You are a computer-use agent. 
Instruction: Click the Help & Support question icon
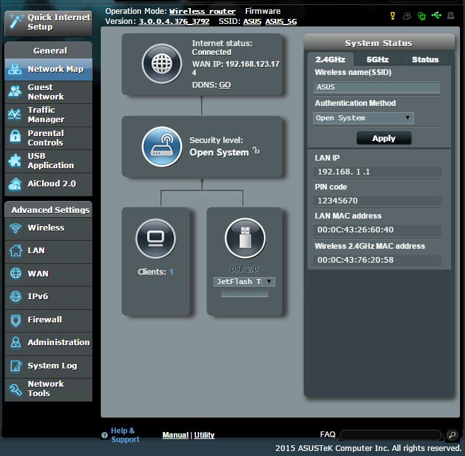pos(105,435)
